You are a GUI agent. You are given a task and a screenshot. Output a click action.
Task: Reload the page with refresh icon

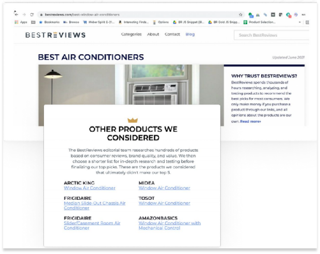[31, 14]
